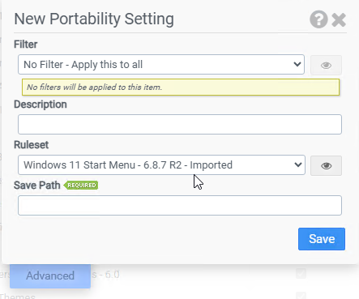
Task: Close the New Portability Setting dialog
Action: click(339, 20)
